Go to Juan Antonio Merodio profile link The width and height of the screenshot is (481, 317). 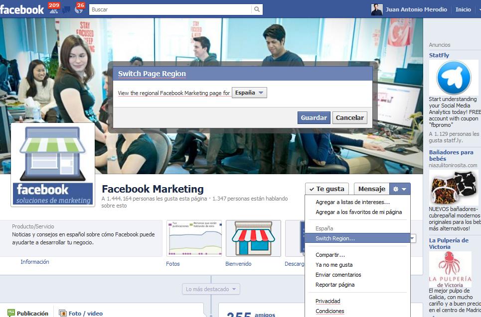(416, 9)
